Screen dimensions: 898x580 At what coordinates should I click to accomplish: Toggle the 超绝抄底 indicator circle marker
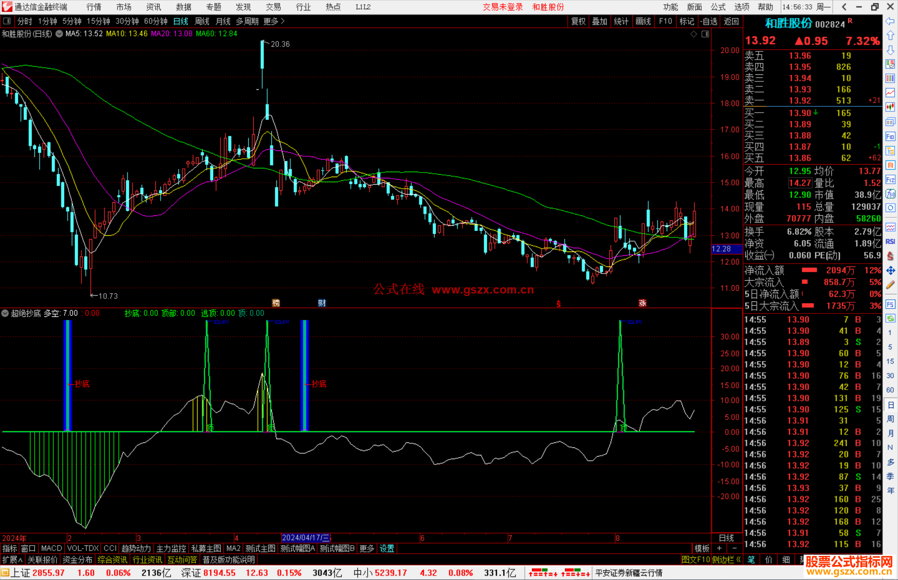pyautogui.click(x=5, y=313)
